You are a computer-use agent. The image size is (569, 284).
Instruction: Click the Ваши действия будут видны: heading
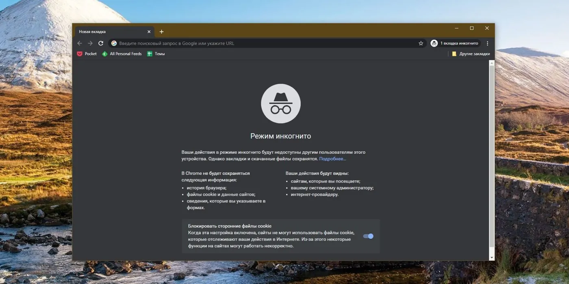coord(317,173)
